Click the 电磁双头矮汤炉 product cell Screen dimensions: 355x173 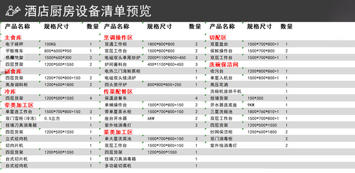[120, 78]
